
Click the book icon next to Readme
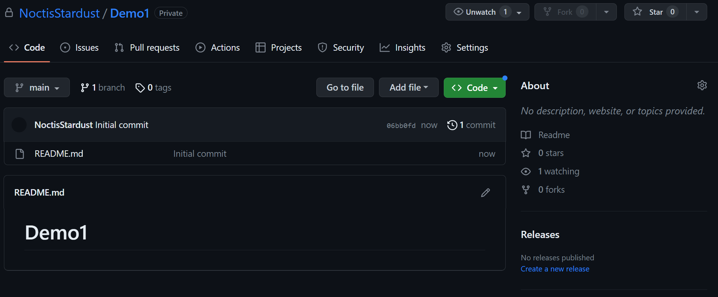[x=526, y=135]
